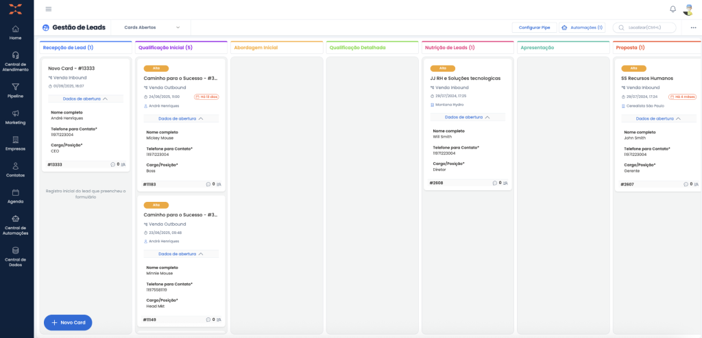
Task: Collapse Dados de abertura in SS Recursos Humanos card
Action: [x=658, y=118]
